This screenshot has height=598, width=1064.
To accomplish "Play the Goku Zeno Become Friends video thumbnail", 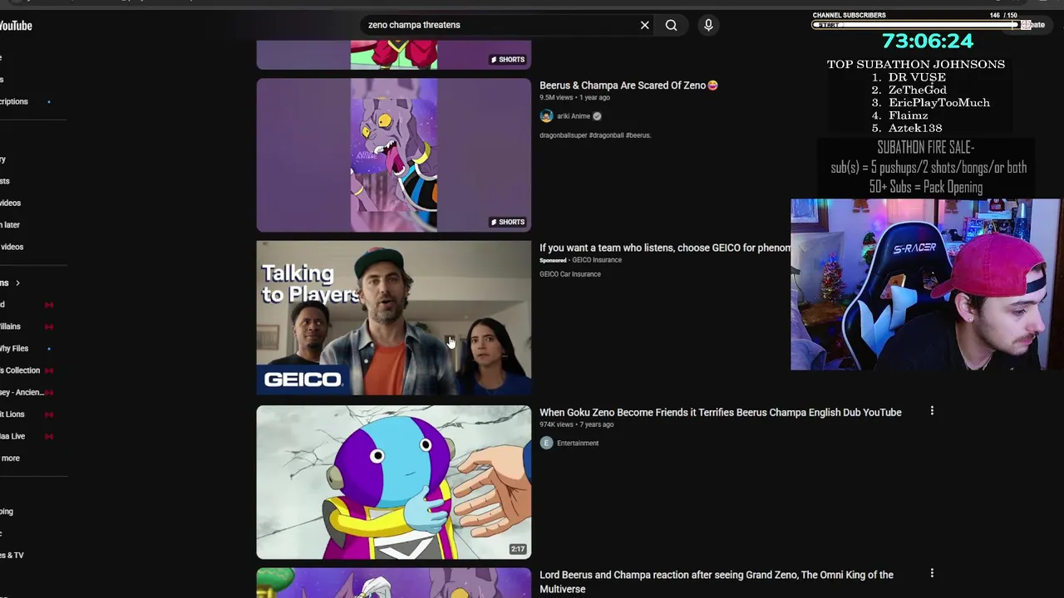I will click(393, 482).
